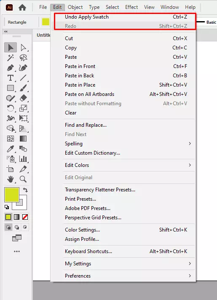Image resolution: width=217 pixels, height=300 pixels.
Task: Select the Symbol Sprayer tool
Action: (x=11, y=159)
